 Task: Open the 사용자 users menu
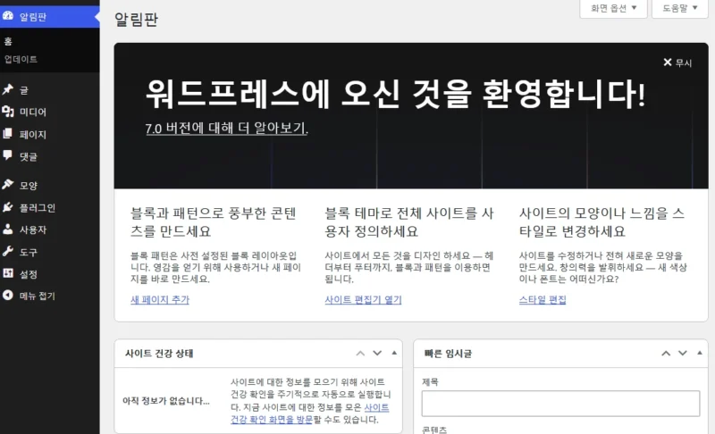coord(50,230)
